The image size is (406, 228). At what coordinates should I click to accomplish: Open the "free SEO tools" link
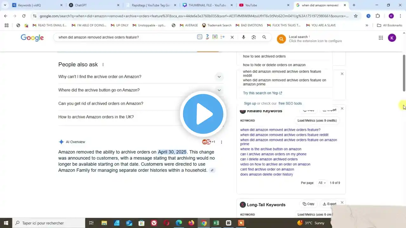point(290,104)
